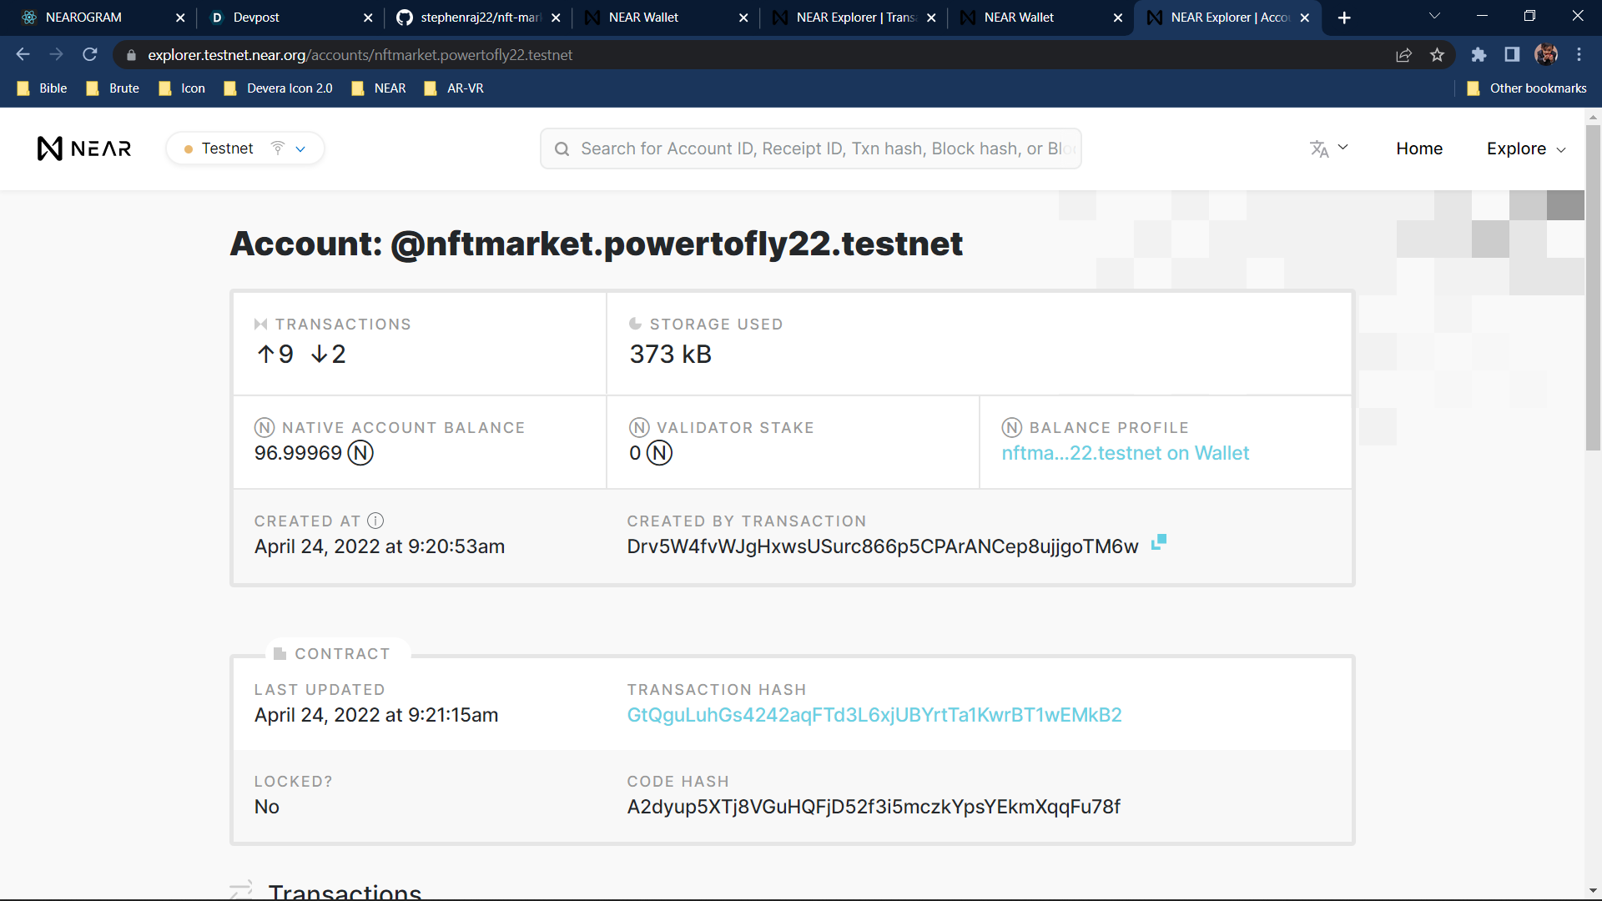Image resolution: width=1602 pixels, height=901 pixels.
Task: Open browser extensions puzzle icon
Action: [x=1479, y=55]
